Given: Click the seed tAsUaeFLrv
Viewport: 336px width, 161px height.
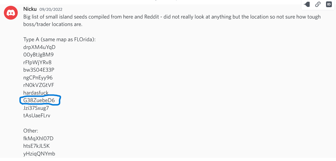Looking at the screenshot, I should tap(37, 116).
